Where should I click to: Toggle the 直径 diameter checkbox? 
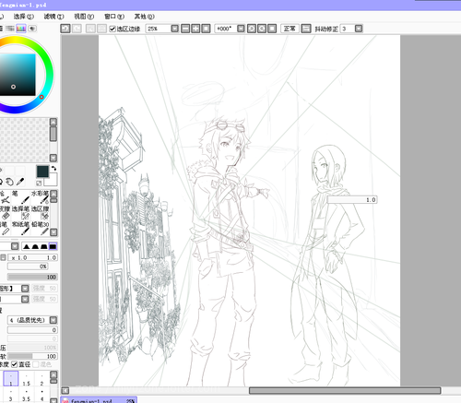(x=15, y=364)
